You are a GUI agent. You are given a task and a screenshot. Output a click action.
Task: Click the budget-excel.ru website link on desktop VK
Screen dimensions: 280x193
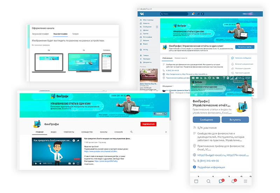coord(174,74)
